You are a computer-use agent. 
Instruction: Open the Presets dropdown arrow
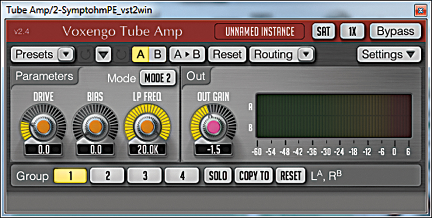(65, 54)
